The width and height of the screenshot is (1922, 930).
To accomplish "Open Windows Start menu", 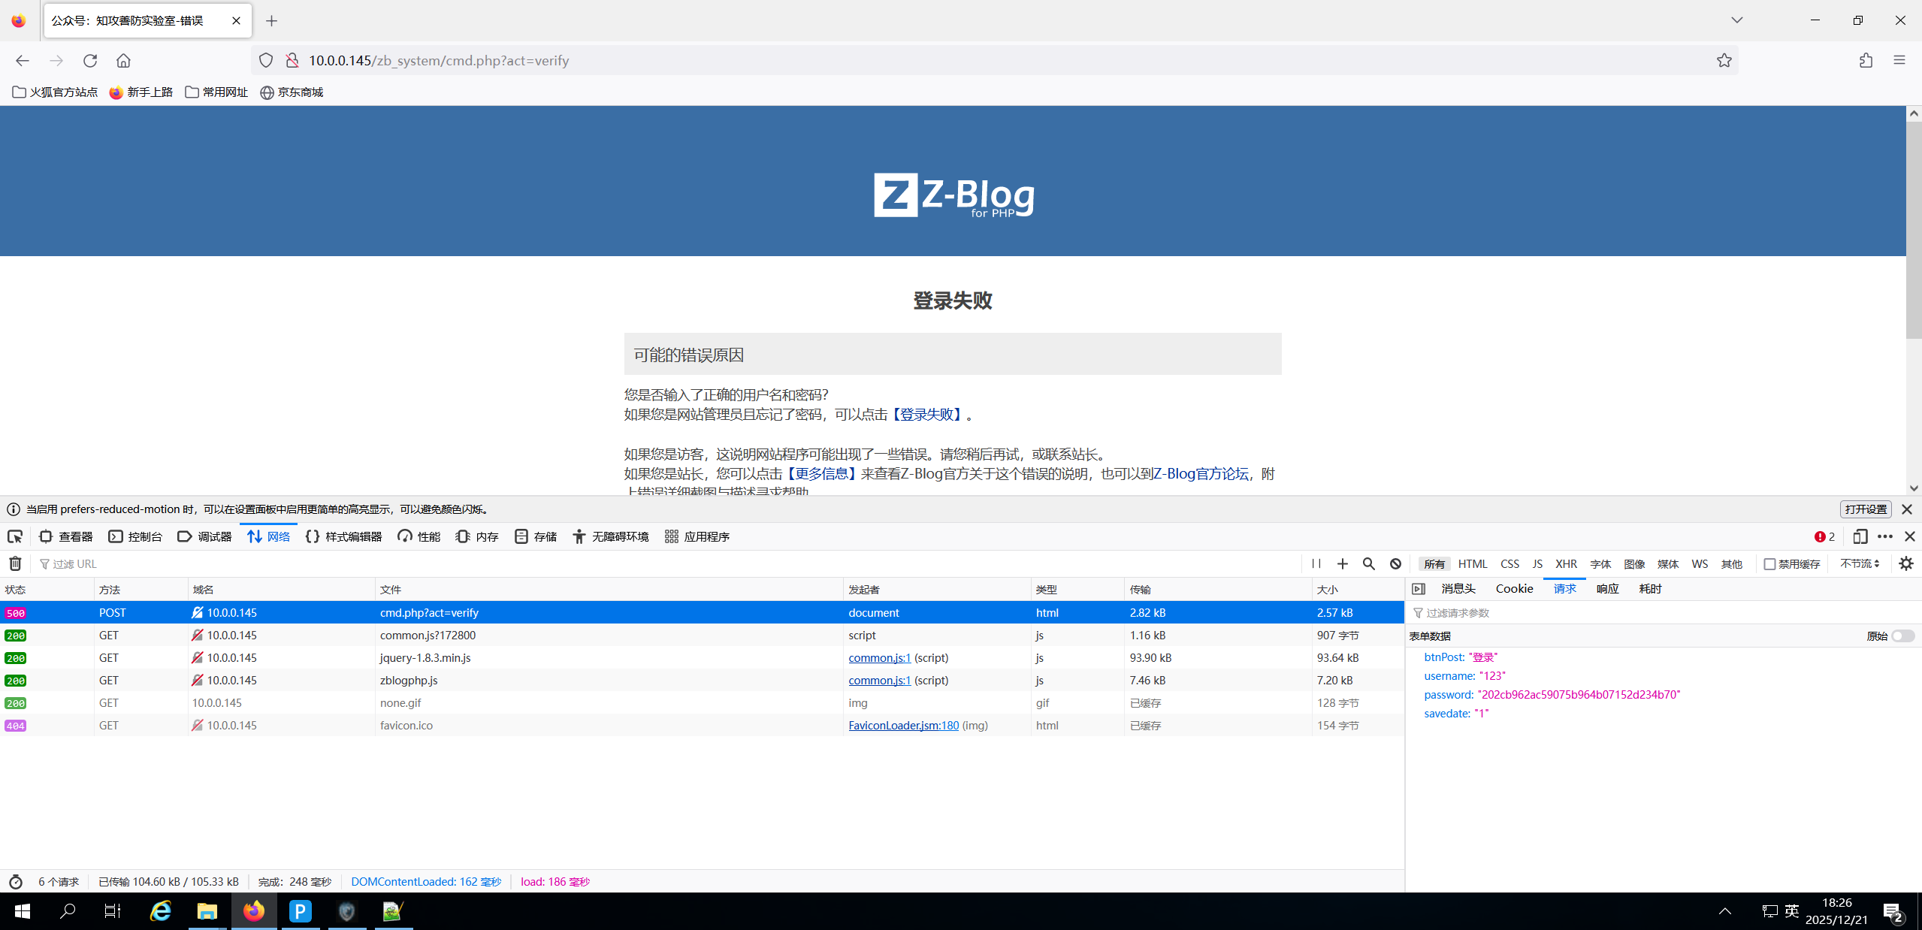I will pyautogui.click(x=23, y=911).
